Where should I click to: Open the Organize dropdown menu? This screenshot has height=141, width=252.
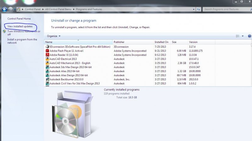pos(54,36)
